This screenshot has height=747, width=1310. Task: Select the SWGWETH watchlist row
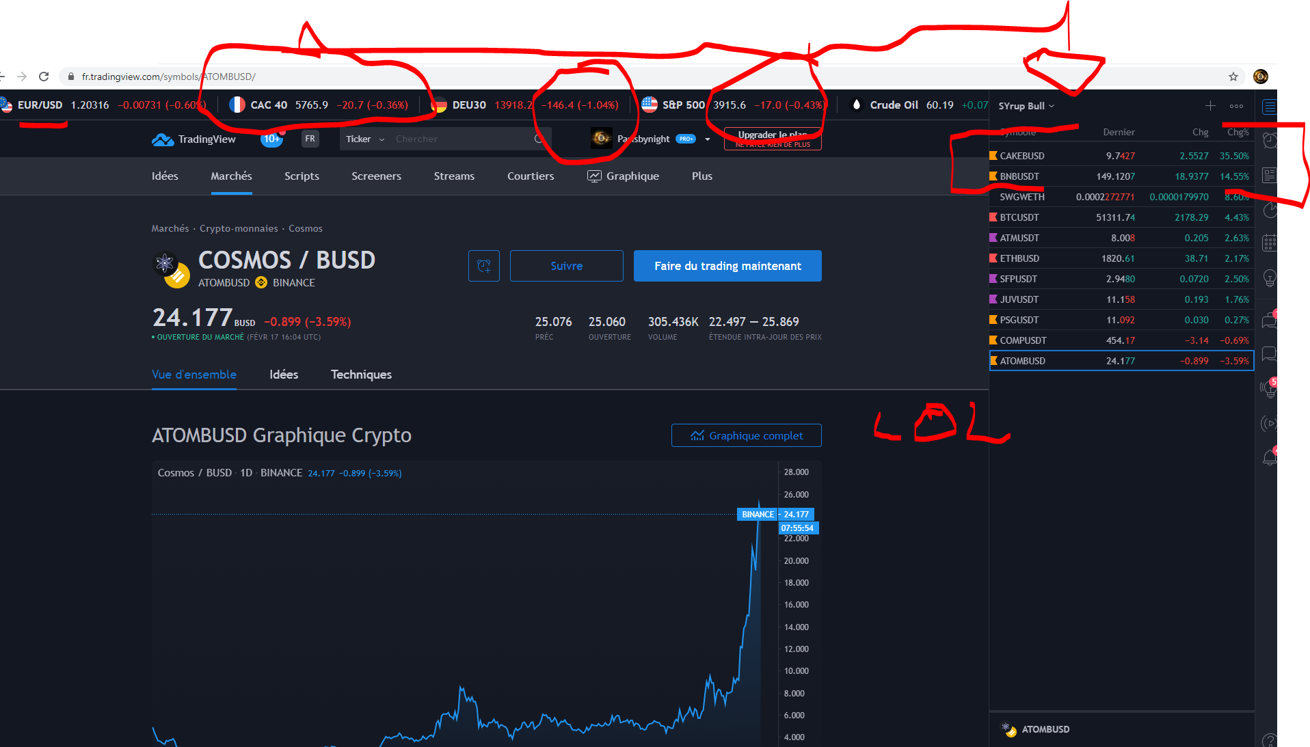tap(1121, 197)
